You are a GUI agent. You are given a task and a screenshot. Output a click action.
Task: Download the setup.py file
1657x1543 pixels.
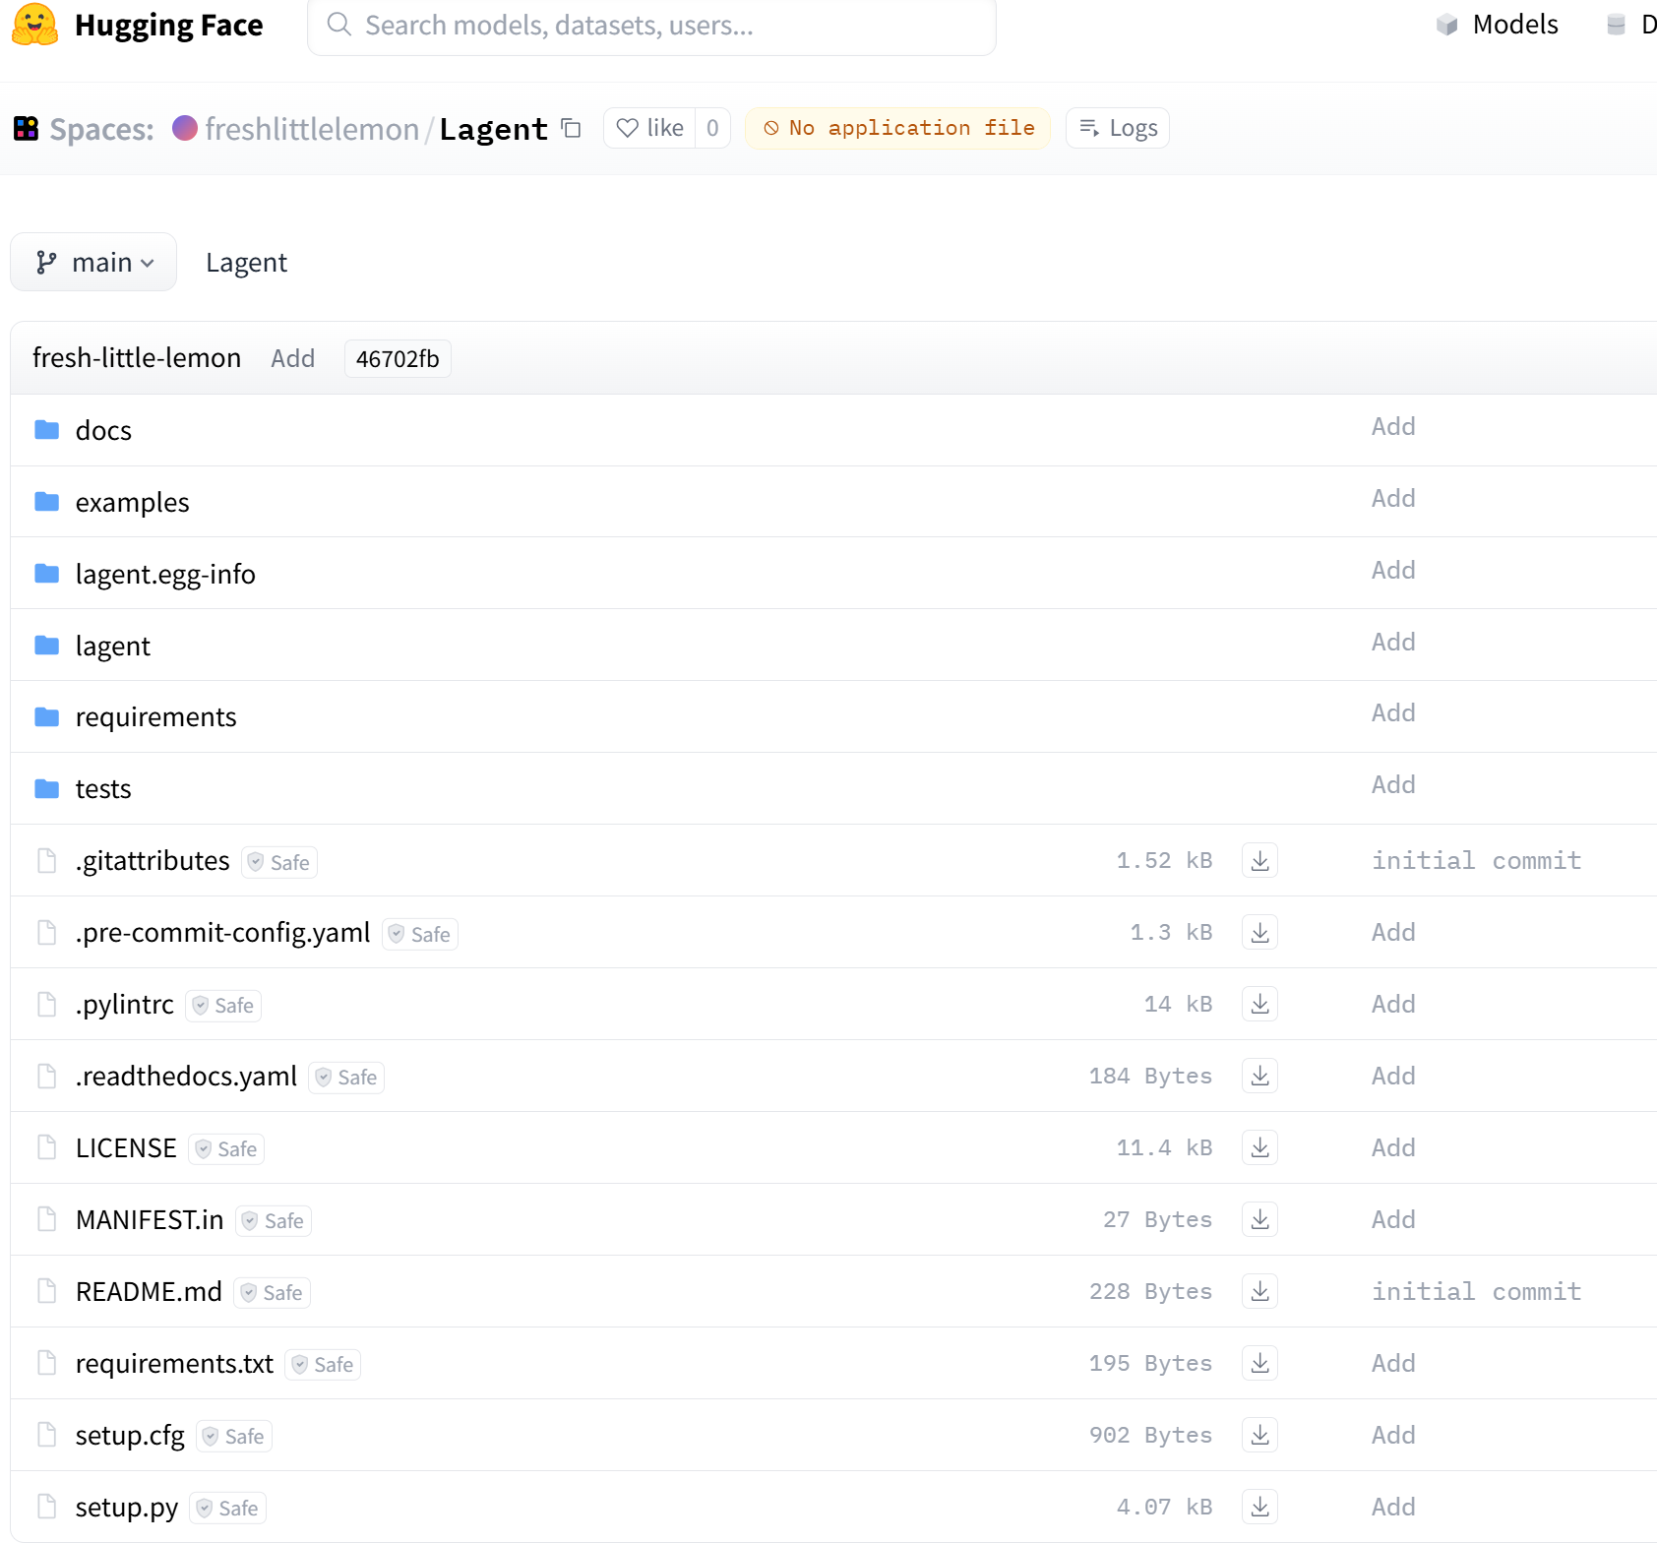click(x=1259, y=1507)
